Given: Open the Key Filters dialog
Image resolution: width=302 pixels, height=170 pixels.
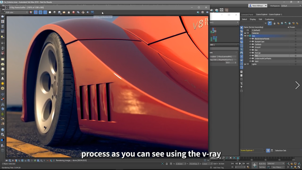Looking at the screenshot, I should pos(278,167).
